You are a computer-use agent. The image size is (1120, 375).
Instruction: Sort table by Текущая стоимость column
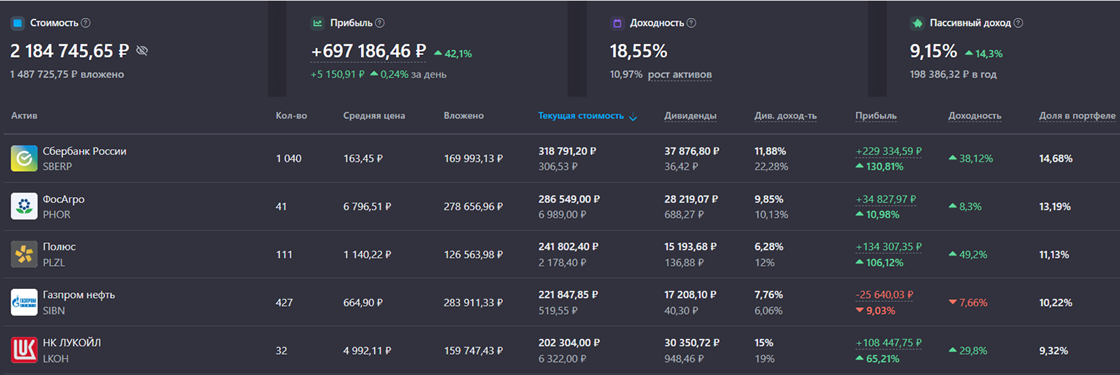581,116
